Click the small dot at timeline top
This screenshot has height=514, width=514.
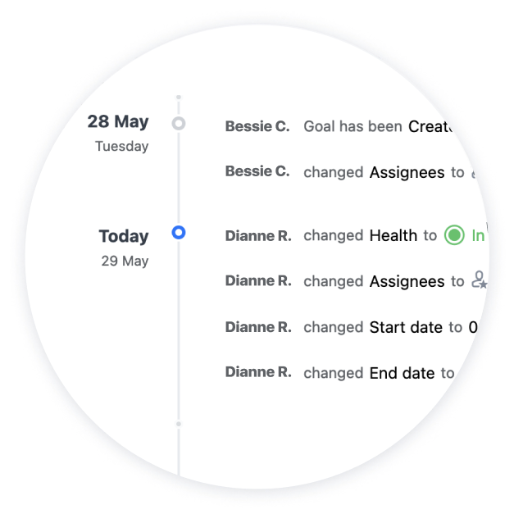[x=179, y=97]
